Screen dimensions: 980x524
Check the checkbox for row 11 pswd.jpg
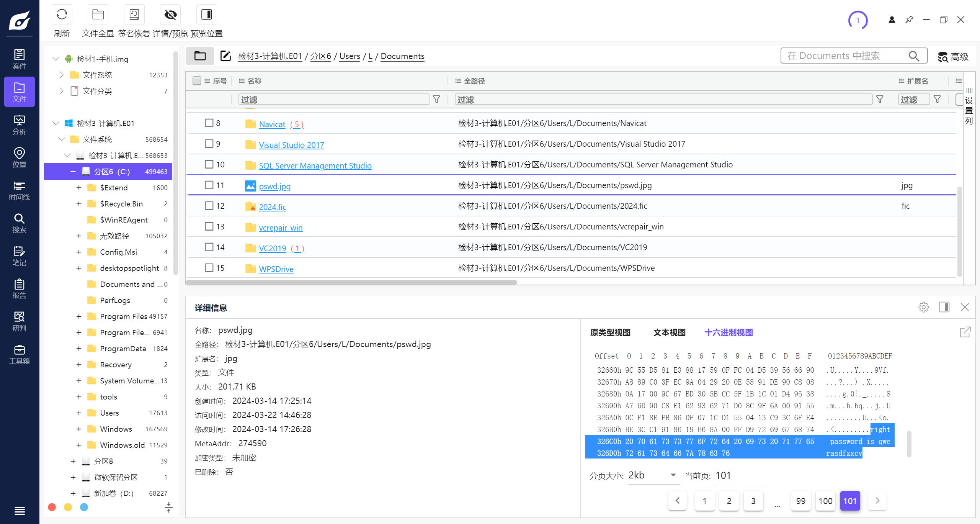[209, 185]
